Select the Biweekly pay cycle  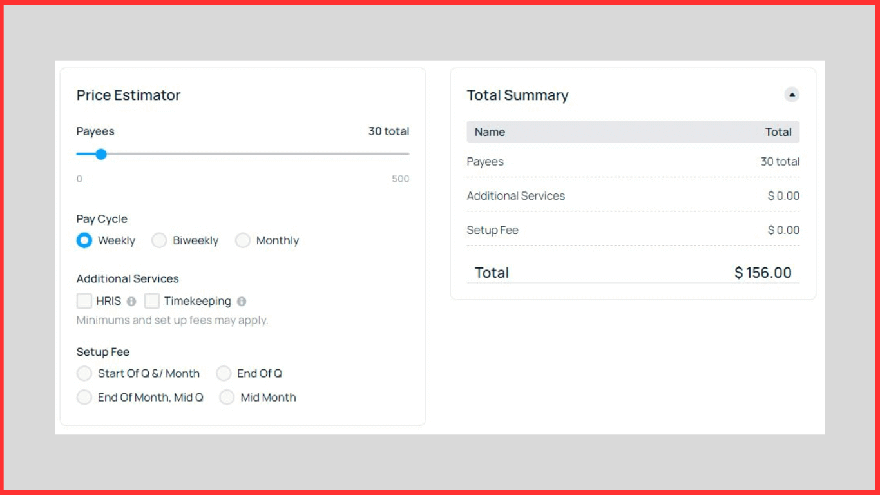(159, 240)
